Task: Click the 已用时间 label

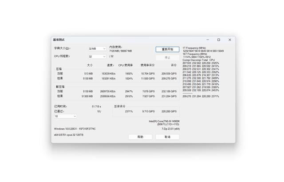Action: click(x=61, y=107)
